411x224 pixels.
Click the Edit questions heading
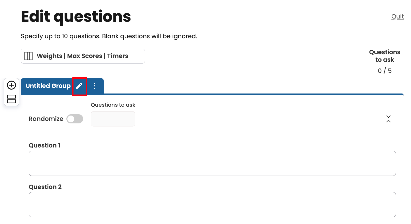point(76,17)
